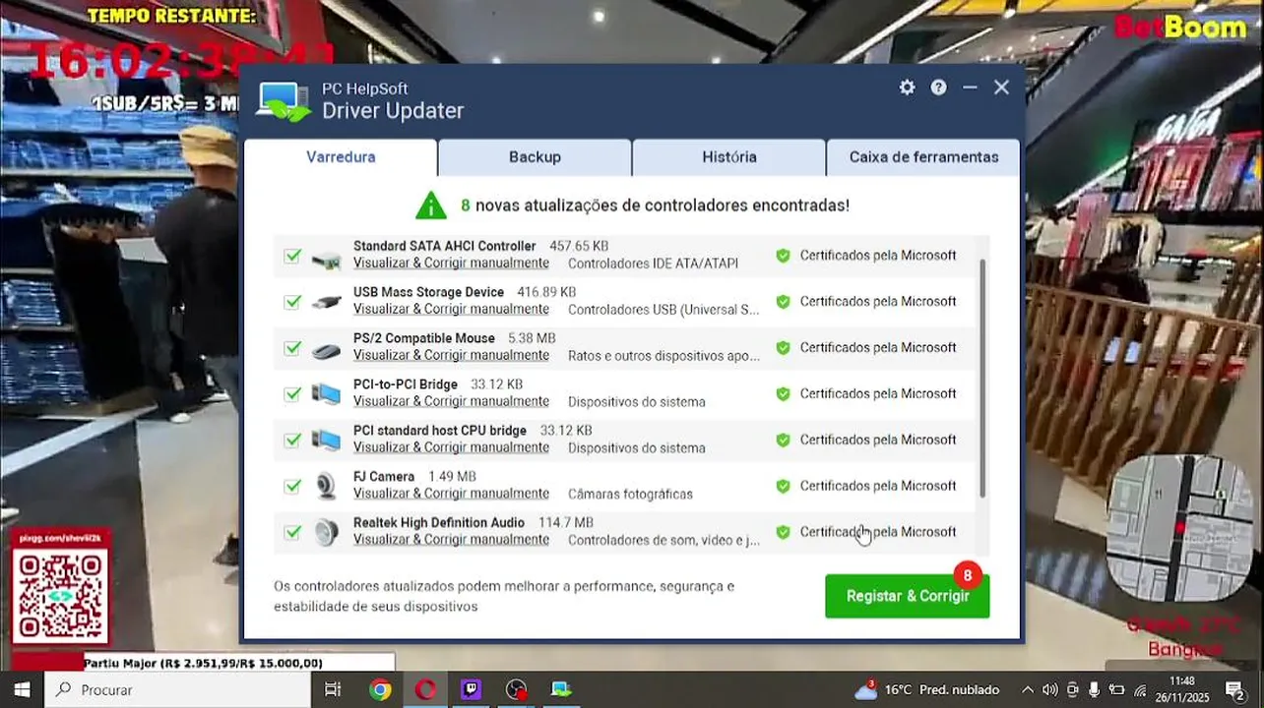Open the taskbar clock showing 11:48

pyautogui.click(x=1182, y=689)
